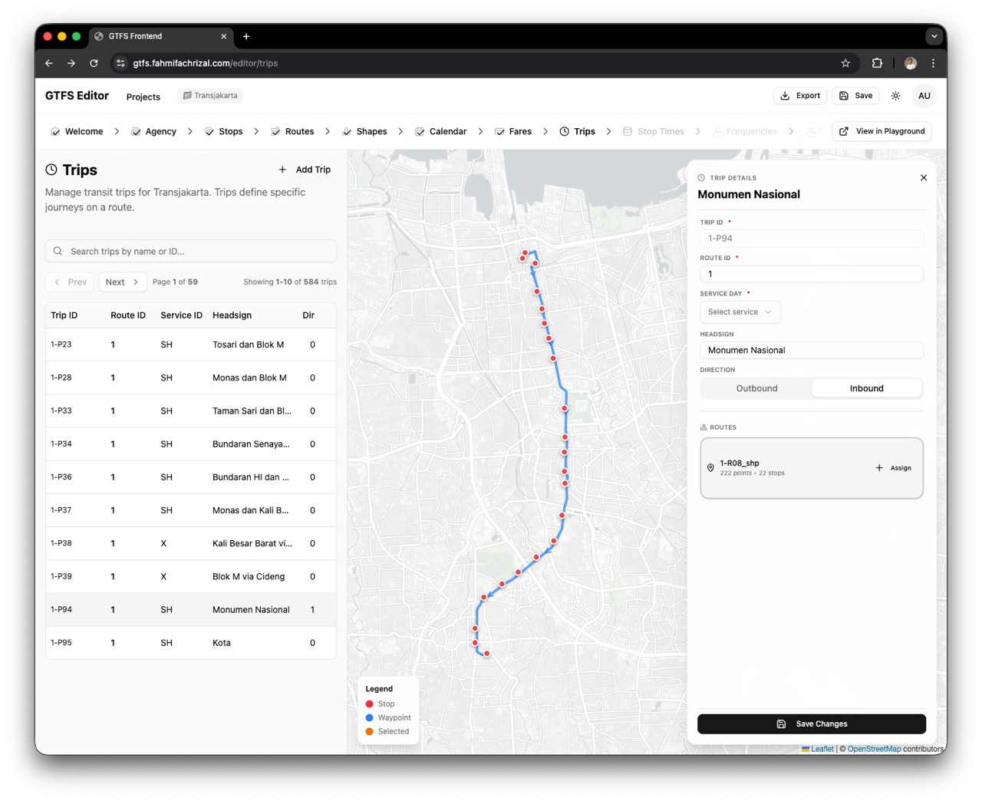Switch to the Calendar step
Viewport: 982px width, 801px height.
pyautogui.click(x=441, y=132)
